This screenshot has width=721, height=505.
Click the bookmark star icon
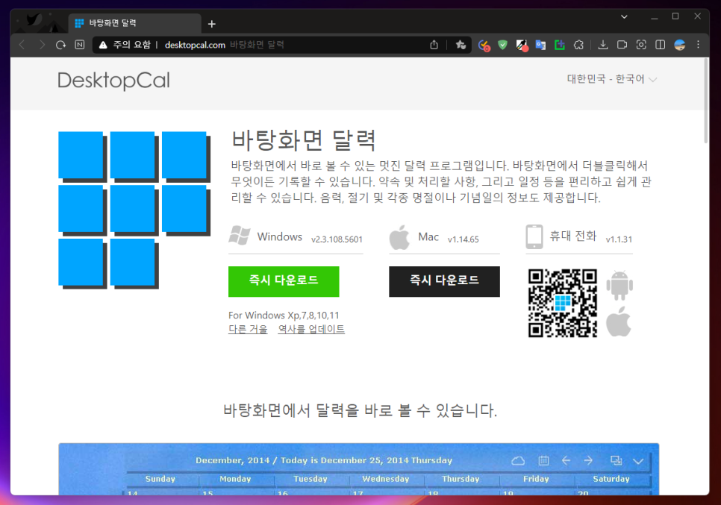[461, 45]
